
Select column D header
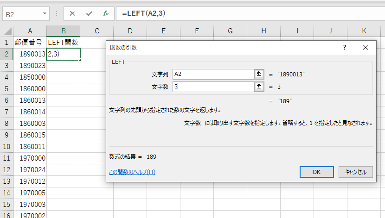[130, 31]
